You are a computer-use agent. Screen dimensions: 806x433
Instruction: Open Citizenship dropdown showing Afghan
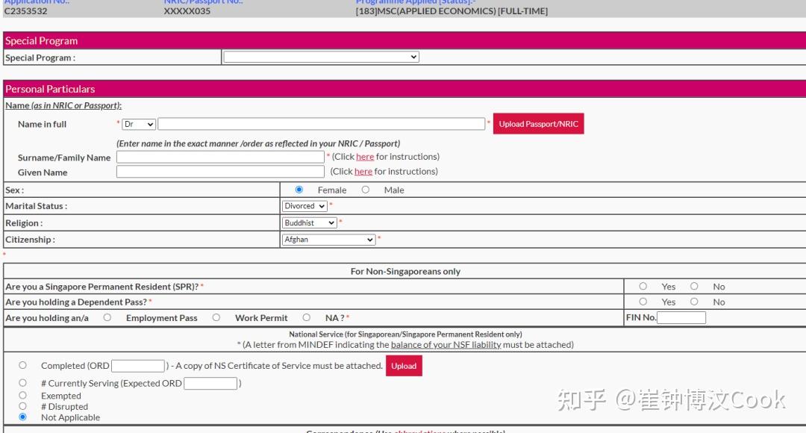click(328, 240)
